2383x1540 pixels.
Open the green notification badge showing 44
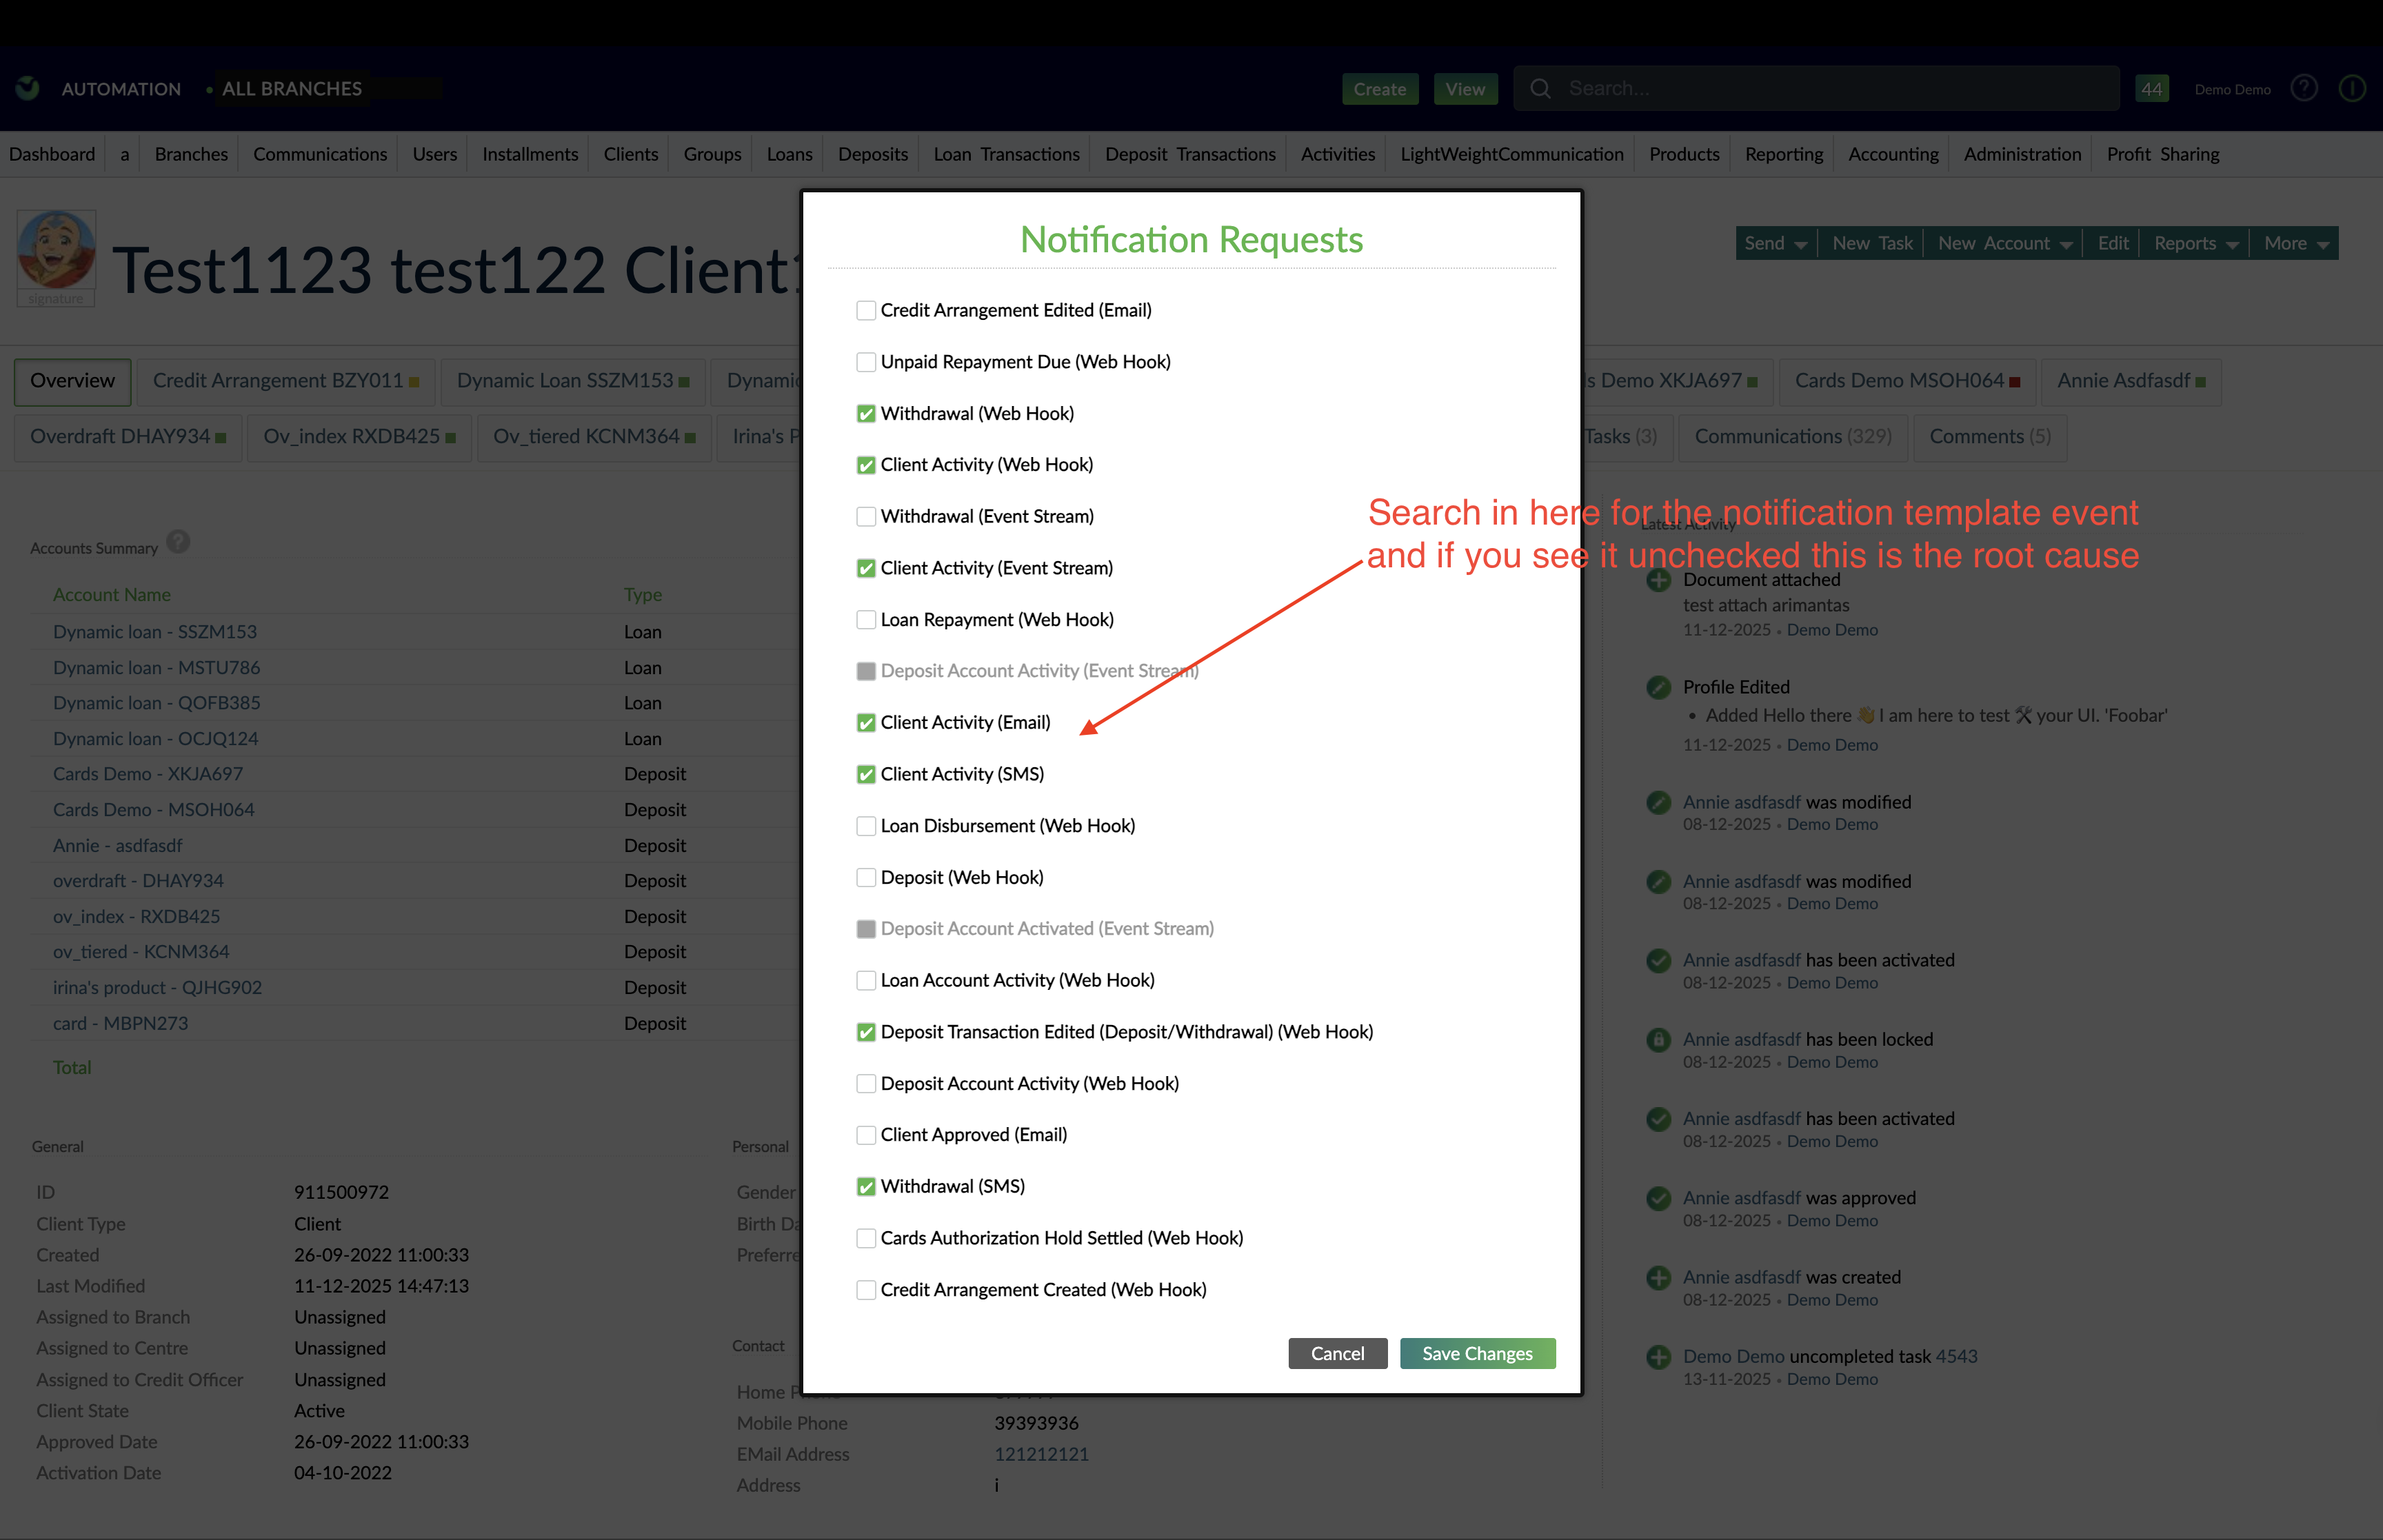(2152, 88)
